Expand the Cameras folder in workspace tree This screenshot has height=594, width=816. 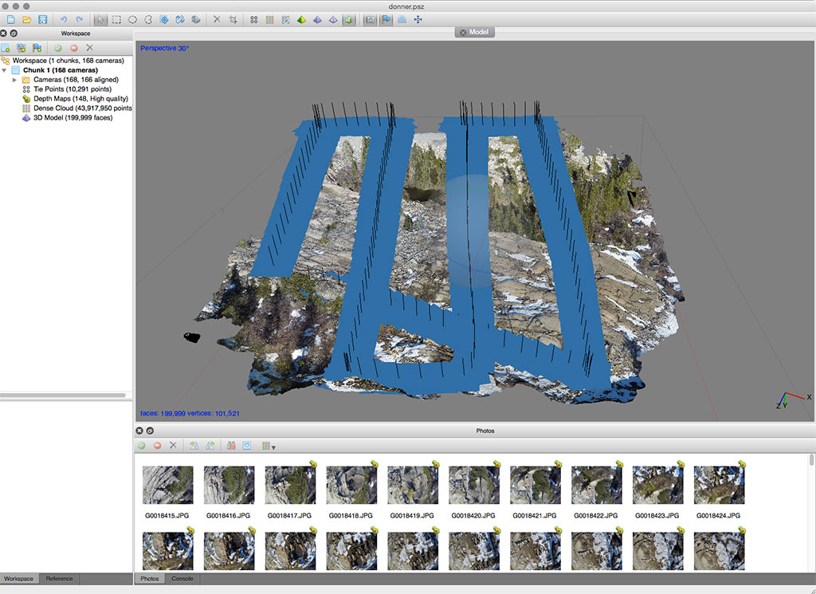point(14,80)
